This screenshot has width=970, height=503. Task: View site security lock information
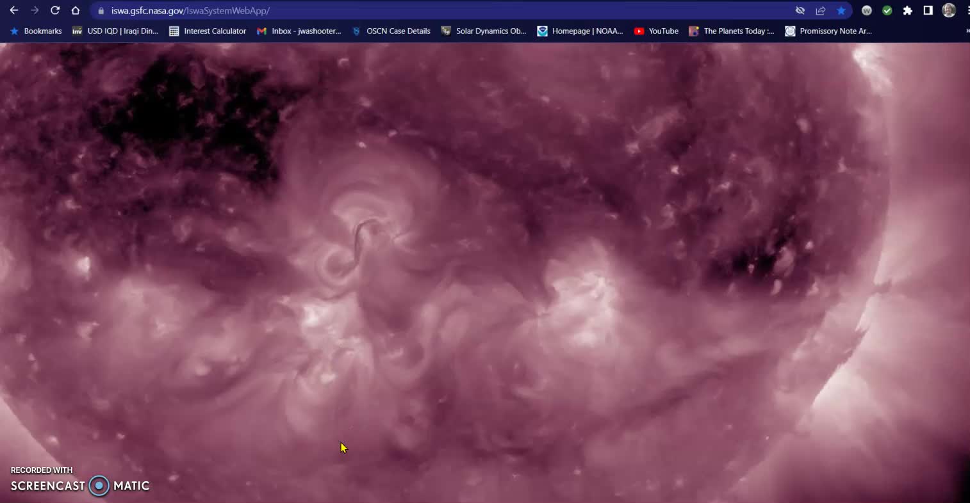click(101, 11)
